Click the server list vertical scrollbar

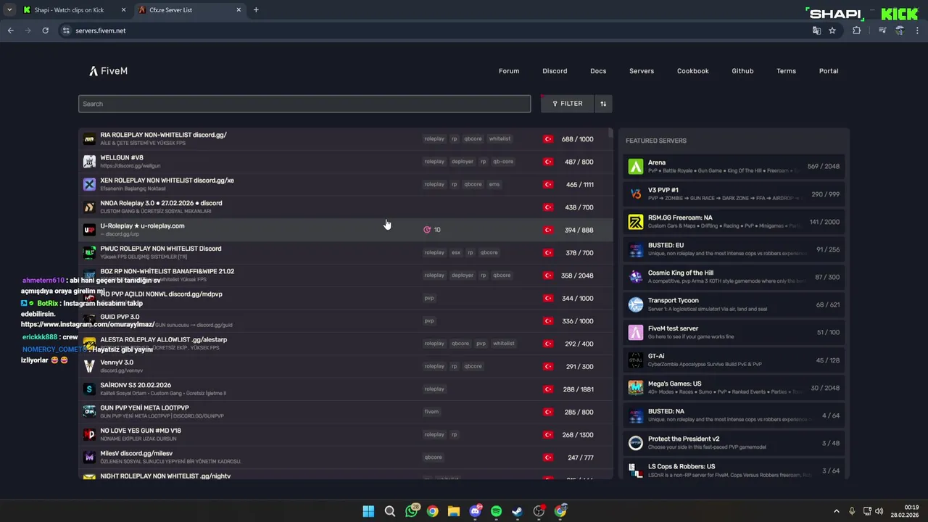pyautogui.click(x=610, y=133)
